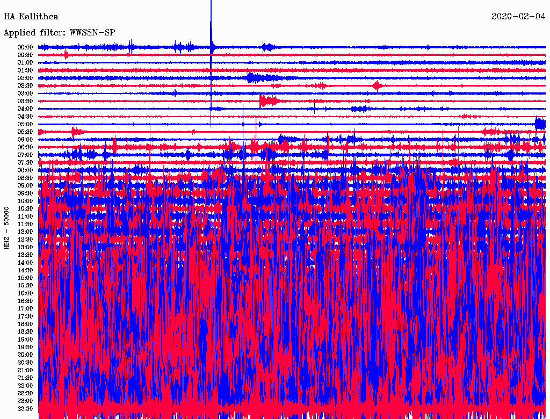Select the 02:00 trace label
Image resolution: width=550 pixels, height=419 pixels.
click(25, 78)
